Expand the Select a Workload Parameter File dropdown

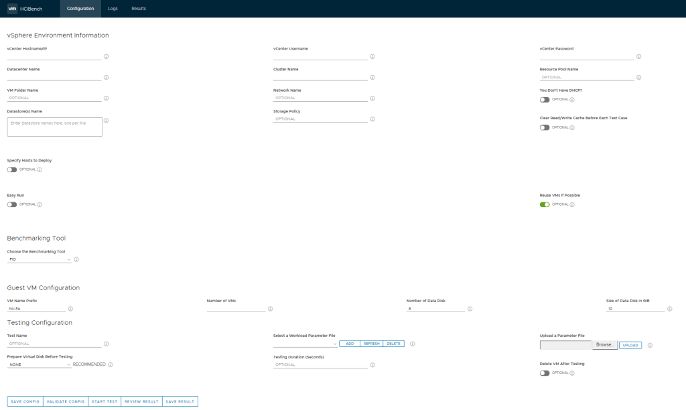315,343
